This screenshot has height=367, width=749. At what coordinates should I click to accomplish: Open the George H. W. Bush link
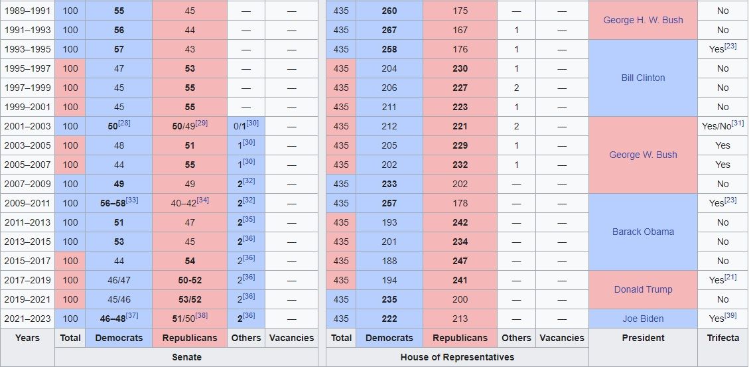643,20
